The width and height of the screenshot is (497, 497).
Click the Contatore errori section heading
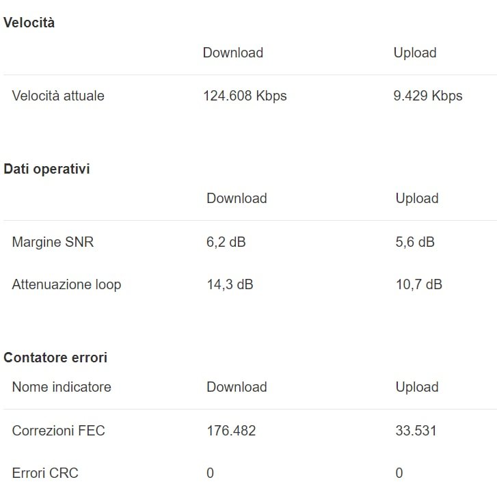(55, 358)
